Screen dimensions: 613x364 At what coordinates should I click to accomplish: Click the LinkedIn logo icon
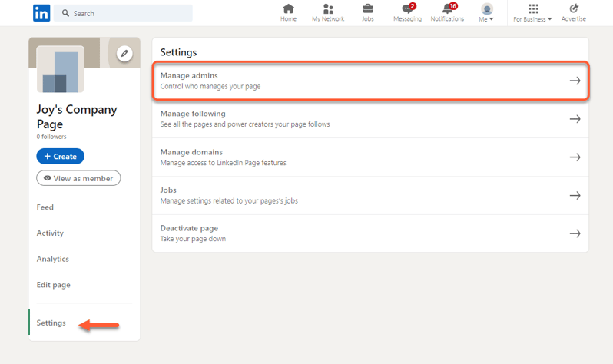tap(41, 13)
